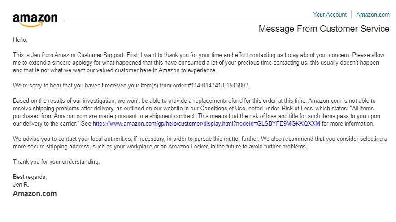Click the 'for more information' text
This screenshot has height=222, width=396.
[348, 123]
